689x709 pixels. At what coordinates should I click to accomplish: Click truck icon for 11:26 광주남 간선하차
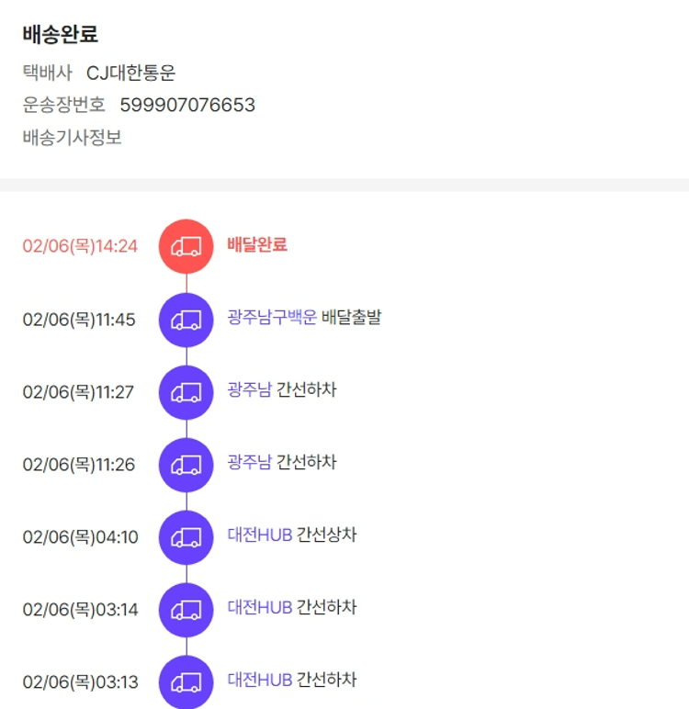point(186,465)
